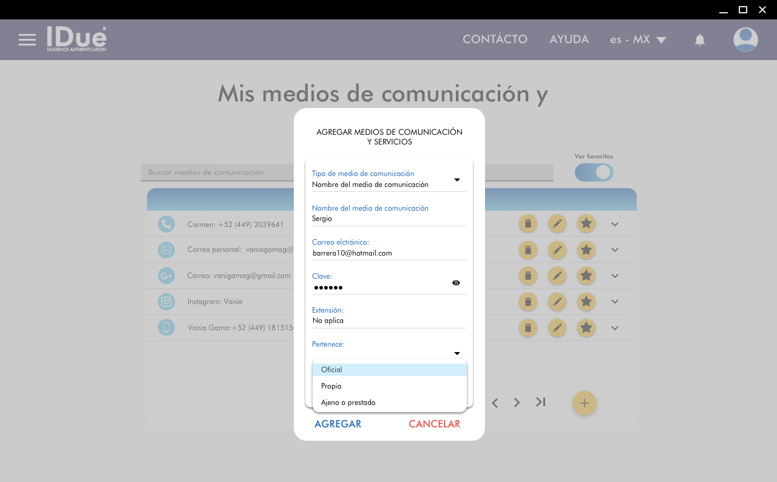
Task: Click the Google Plus icon in list
Action: click(x=166, y=276)
